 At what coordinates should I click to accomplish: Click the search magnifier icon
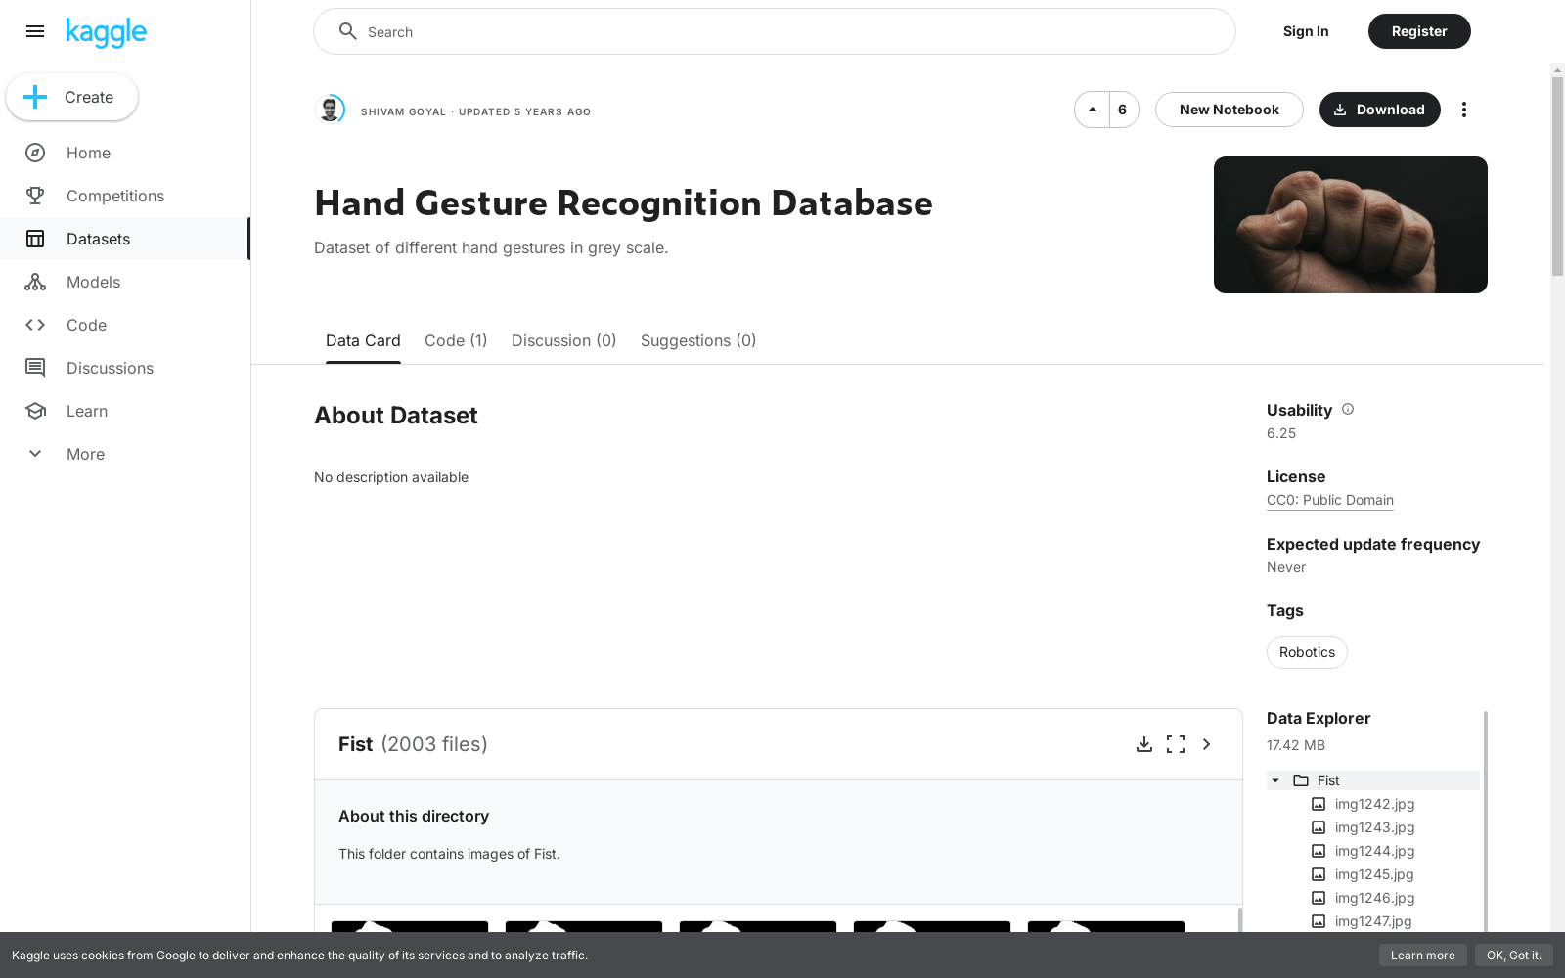pyautogui.click(x=347, y=31)
